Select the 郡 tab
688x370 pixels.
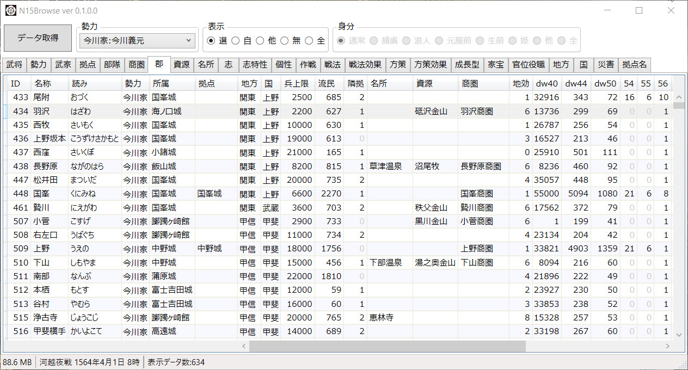tap(159, 64)
